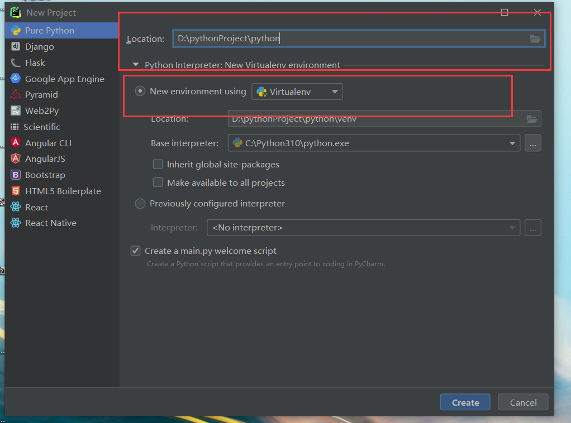Click the Cancel button
The height and width of the screenshot is (423, 571).
pos(523,402)
